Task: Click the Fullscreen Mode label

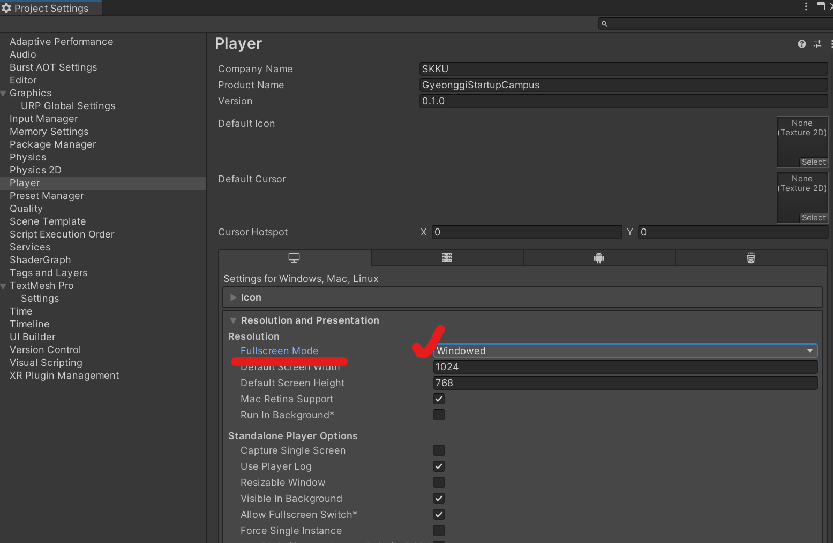Action: (279, 350)
